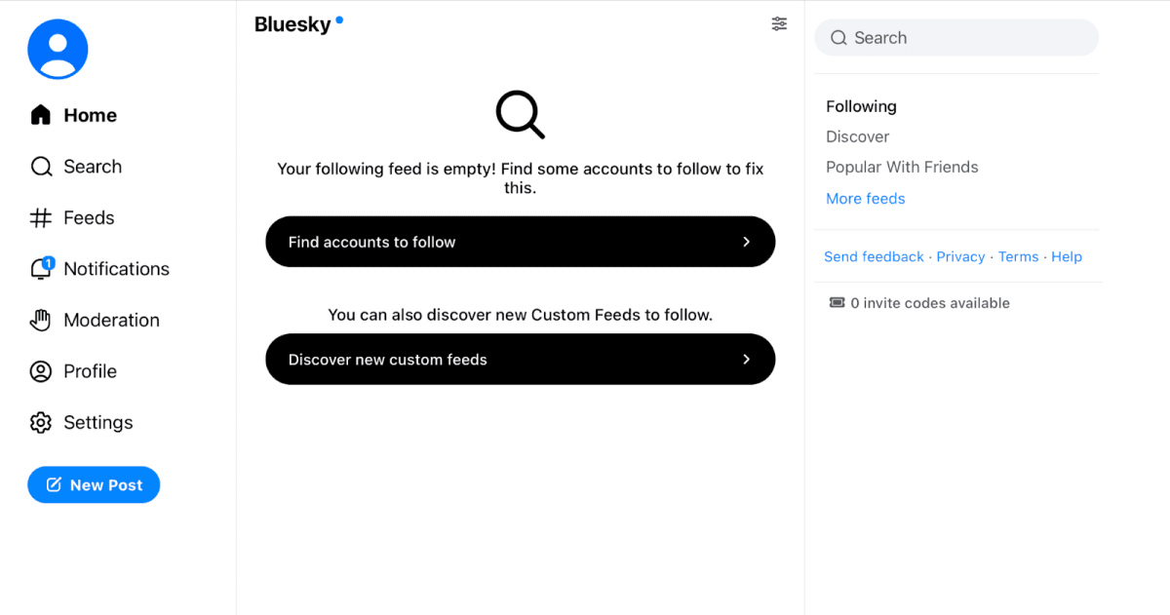Screen dimensions: 1170x615
Task: Switch to the Following feed
Action: [861, 106]
